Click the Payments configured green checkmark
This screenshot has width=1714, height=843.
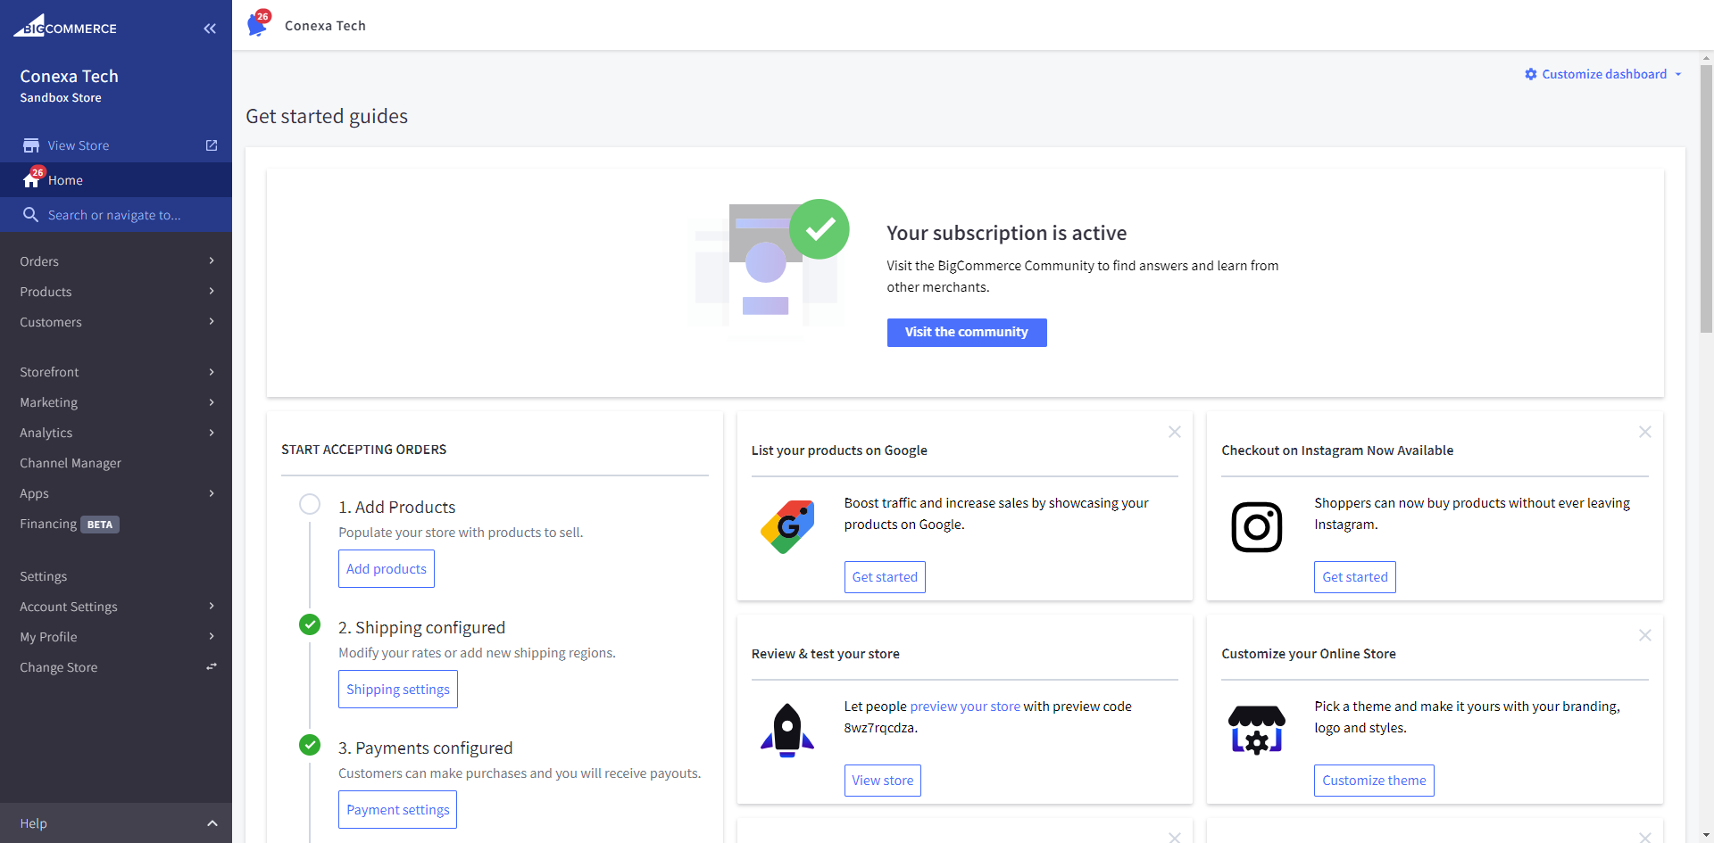(x=310, y=745)
